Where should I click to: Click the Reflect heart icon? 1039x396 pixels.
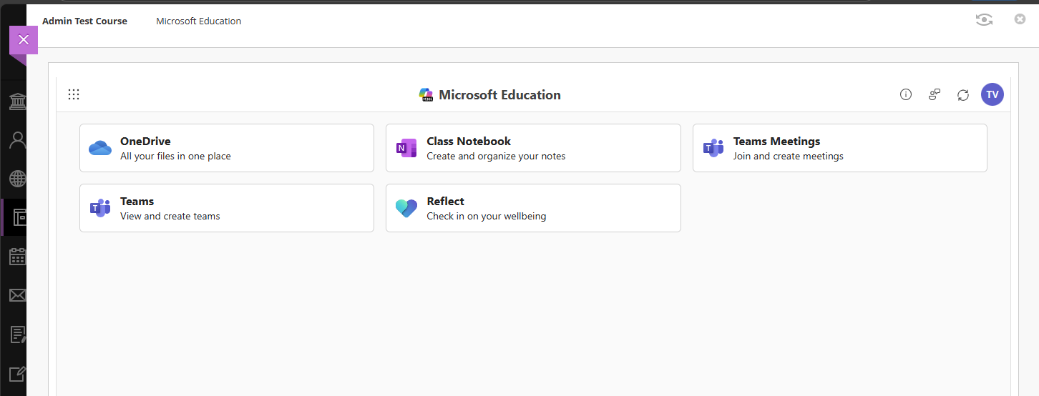[406, 208]
